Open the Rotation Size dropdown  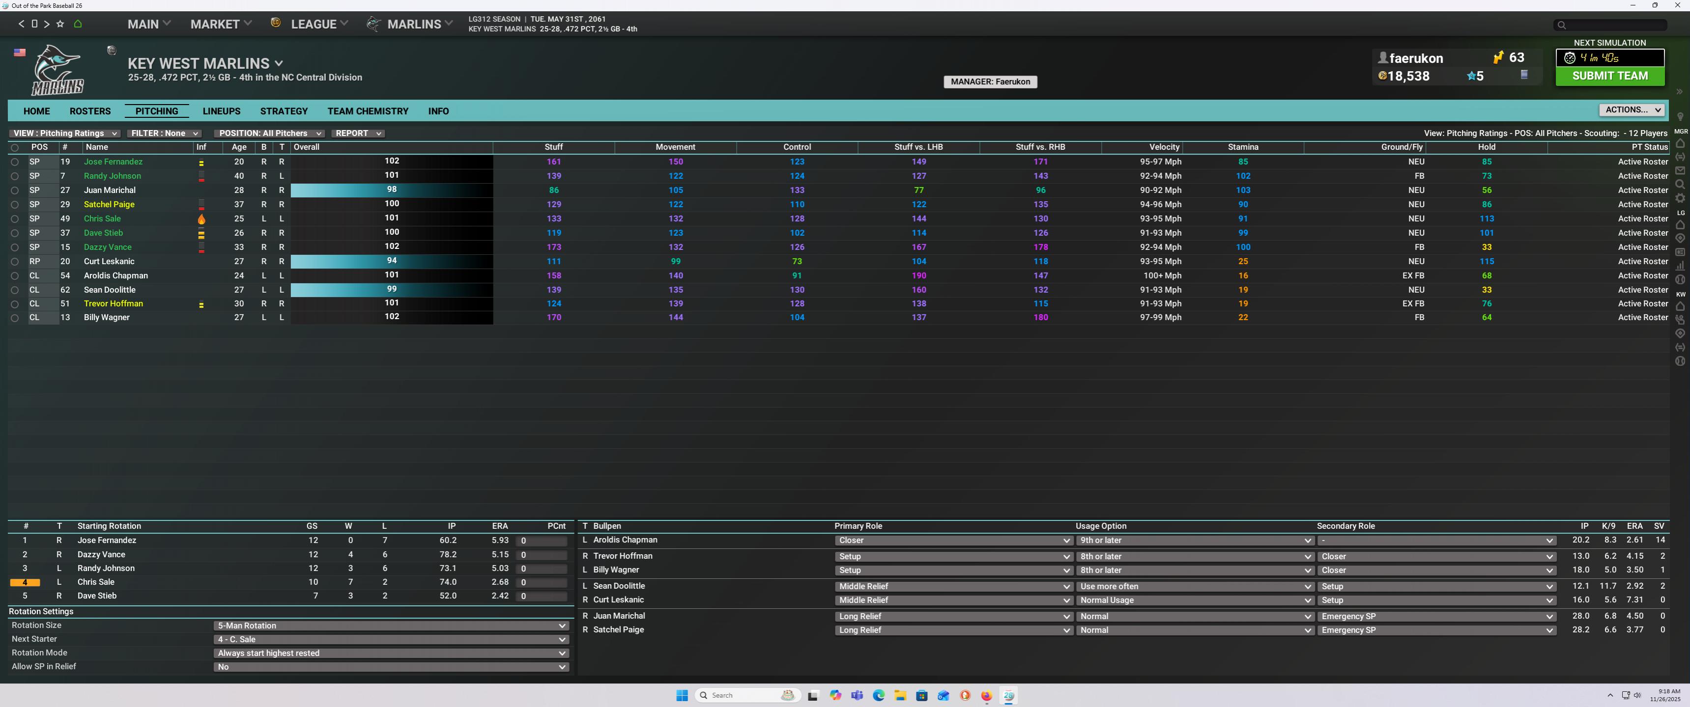[391, 626]
